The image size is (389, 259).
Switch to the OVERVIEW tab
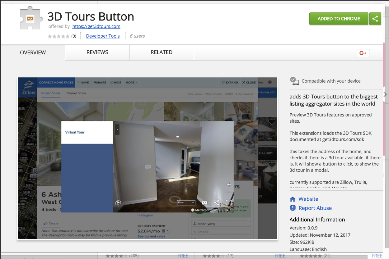(33, 52)
